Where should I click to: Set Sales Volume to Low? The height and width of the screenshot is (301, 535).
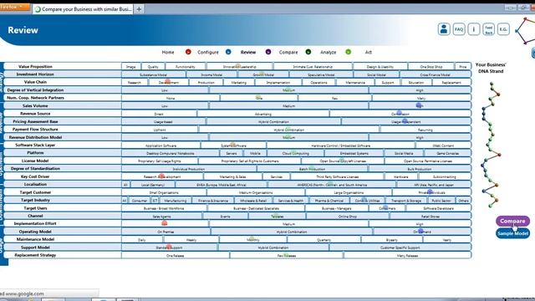click(165, 106)
